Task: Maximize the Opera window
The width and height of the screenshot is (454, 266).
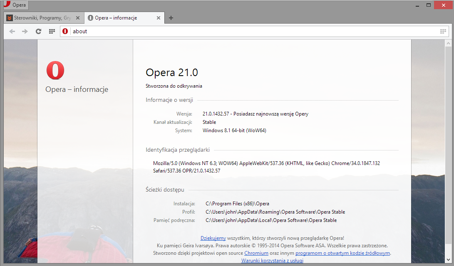Action: pos(429,5)
